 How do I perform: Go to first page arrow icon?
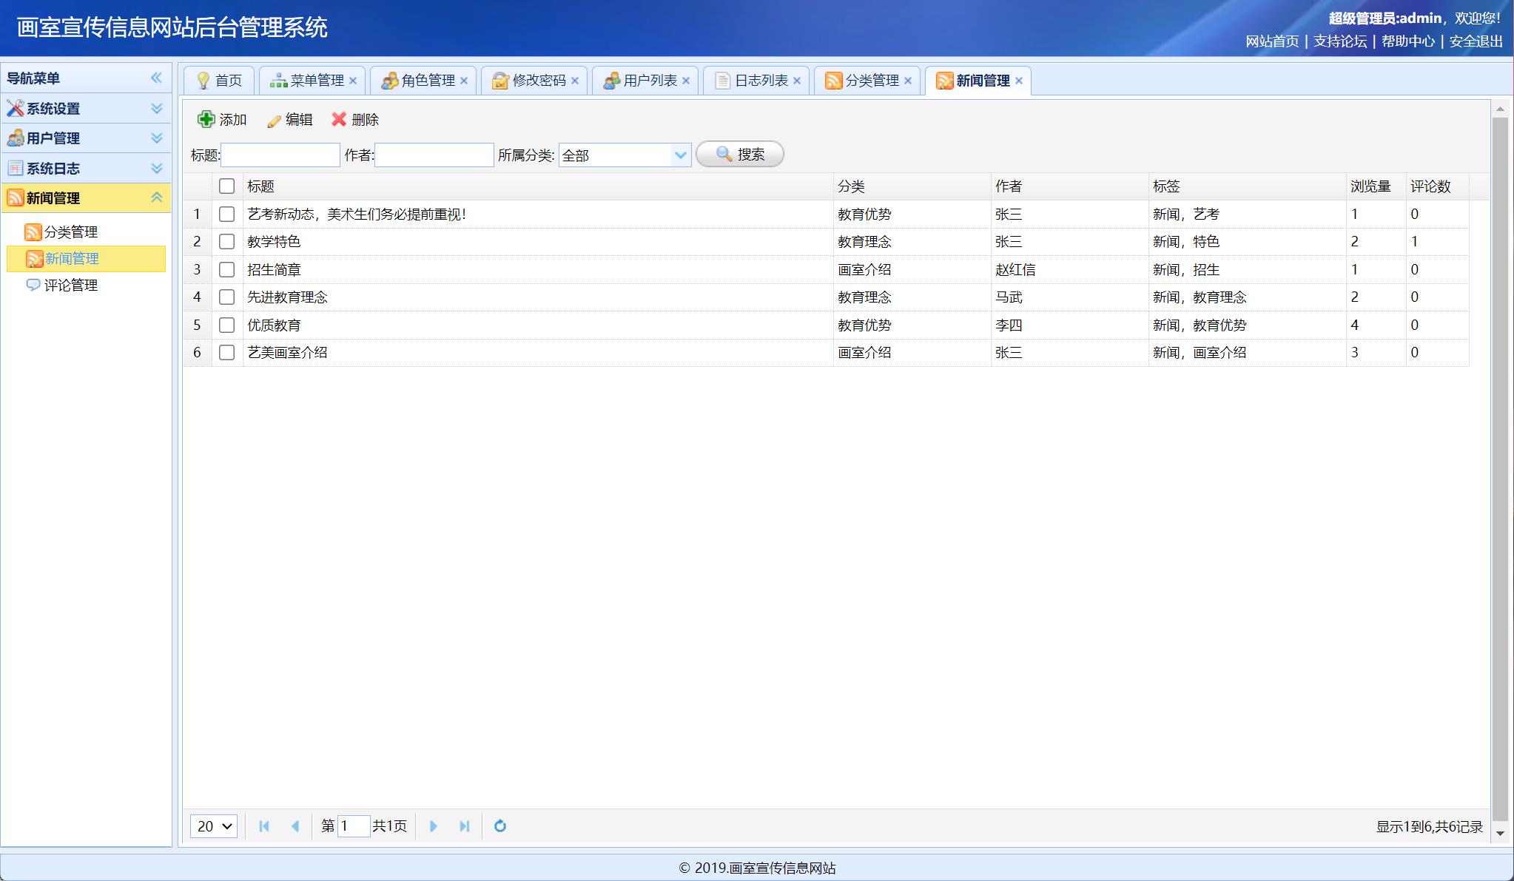click(264, 826)
